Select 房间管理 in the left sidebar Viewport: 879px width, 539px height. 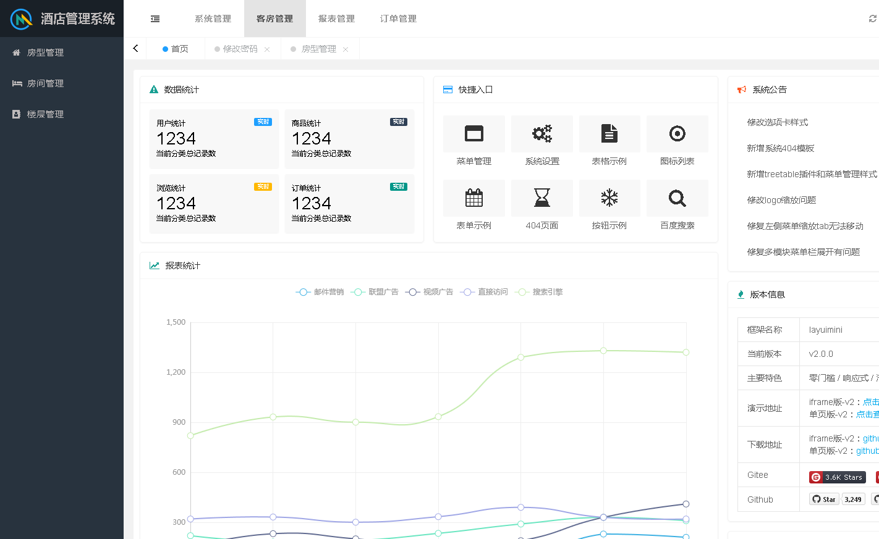(62, 83)
